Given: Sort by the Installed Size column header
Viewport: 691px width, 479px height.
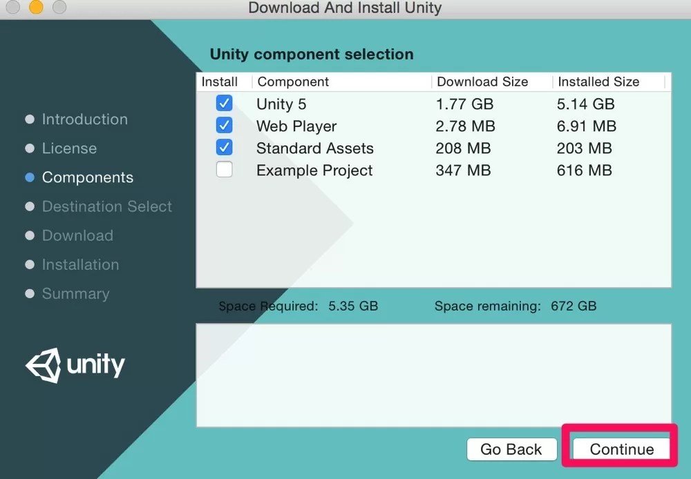Looking at the screenshot, I should tap(598, 82).
